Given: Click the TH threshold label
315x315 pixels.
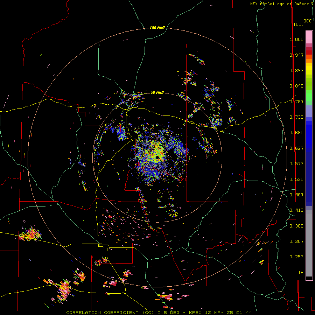Looking at the screenshot, I should click(301, 273).
